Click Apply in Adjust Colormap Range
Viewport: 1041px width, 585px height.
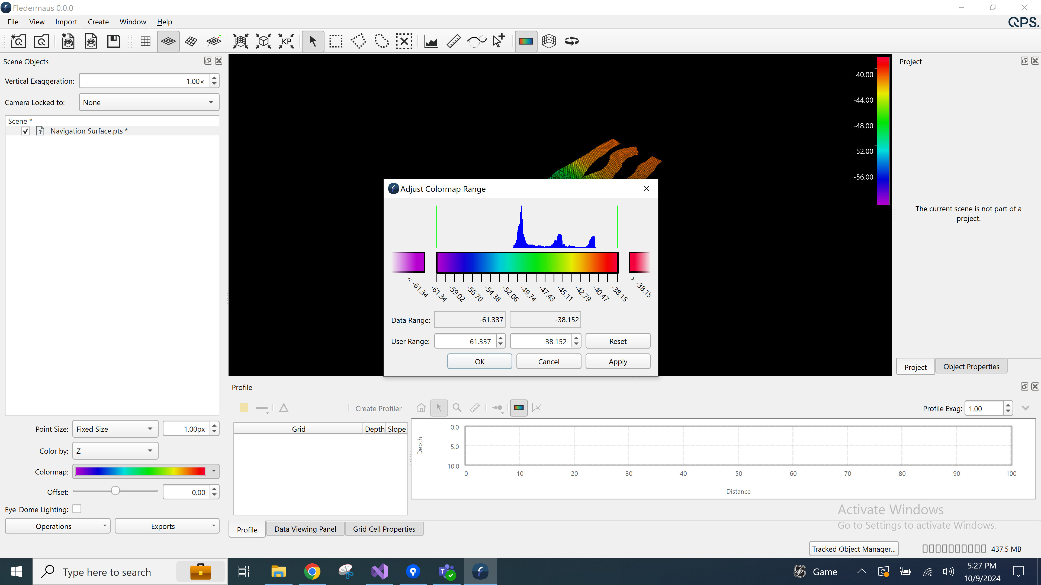pyautogui.click(x=618, y=361)
